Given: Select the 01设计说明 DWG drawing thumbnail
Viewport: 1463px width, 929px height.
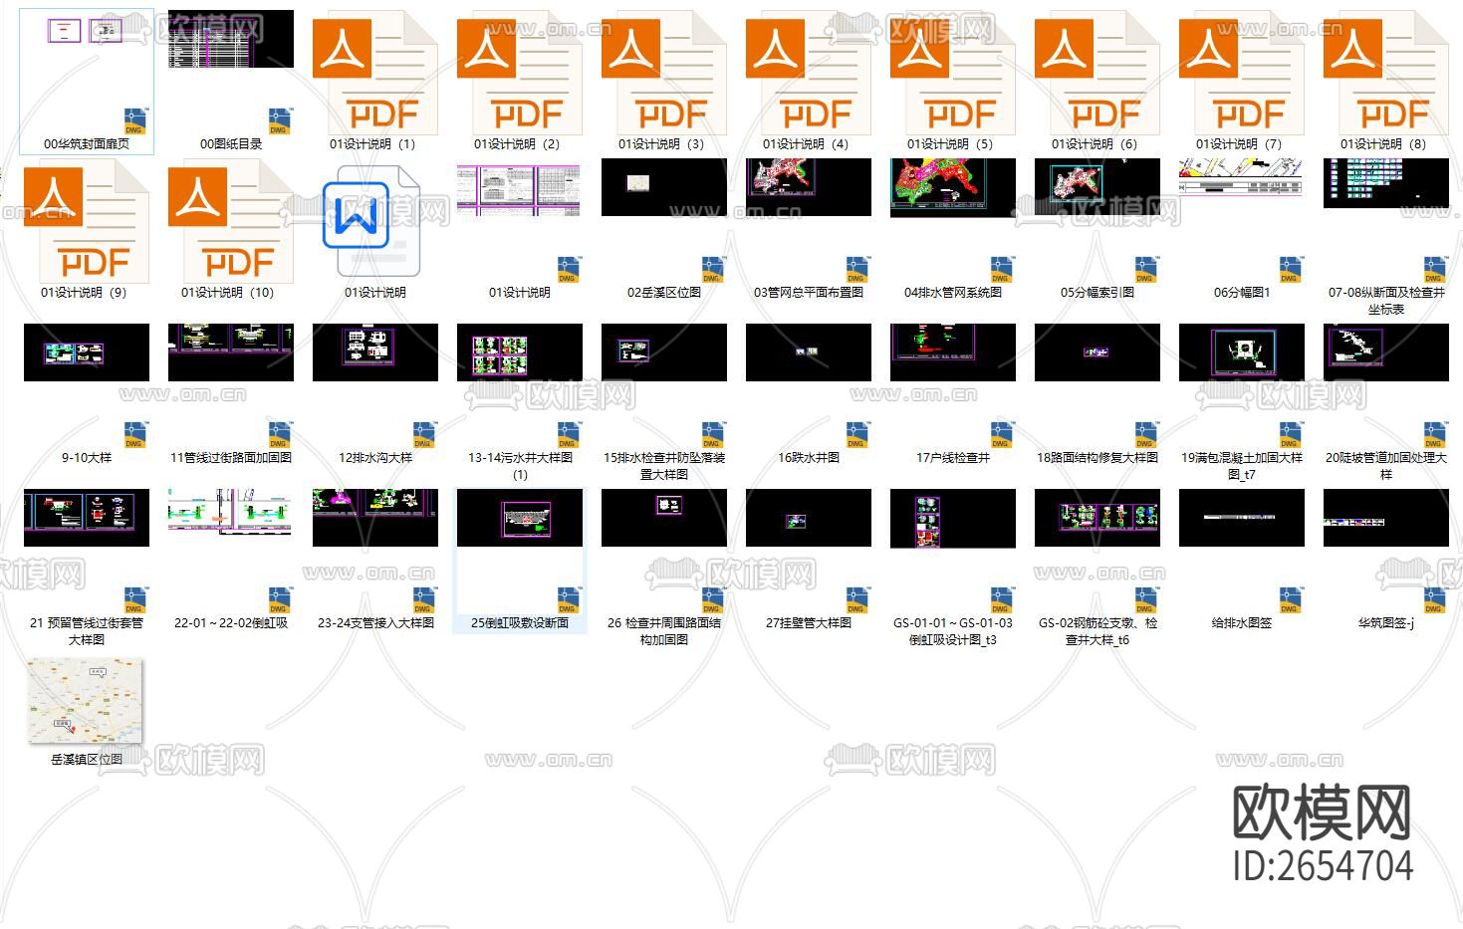Looking at the screenshot, I should [x=520, y=221].
